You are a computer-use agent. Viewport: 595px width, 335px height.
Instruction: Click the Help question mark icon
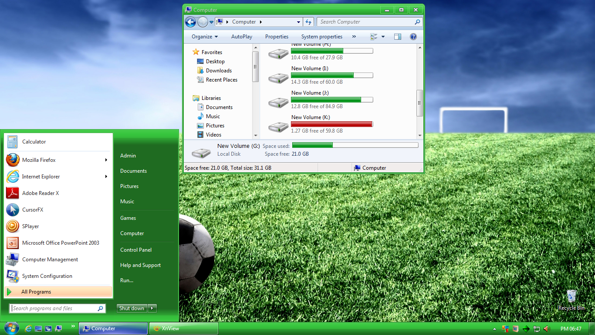pyautogui.click(x=413, y=37)
